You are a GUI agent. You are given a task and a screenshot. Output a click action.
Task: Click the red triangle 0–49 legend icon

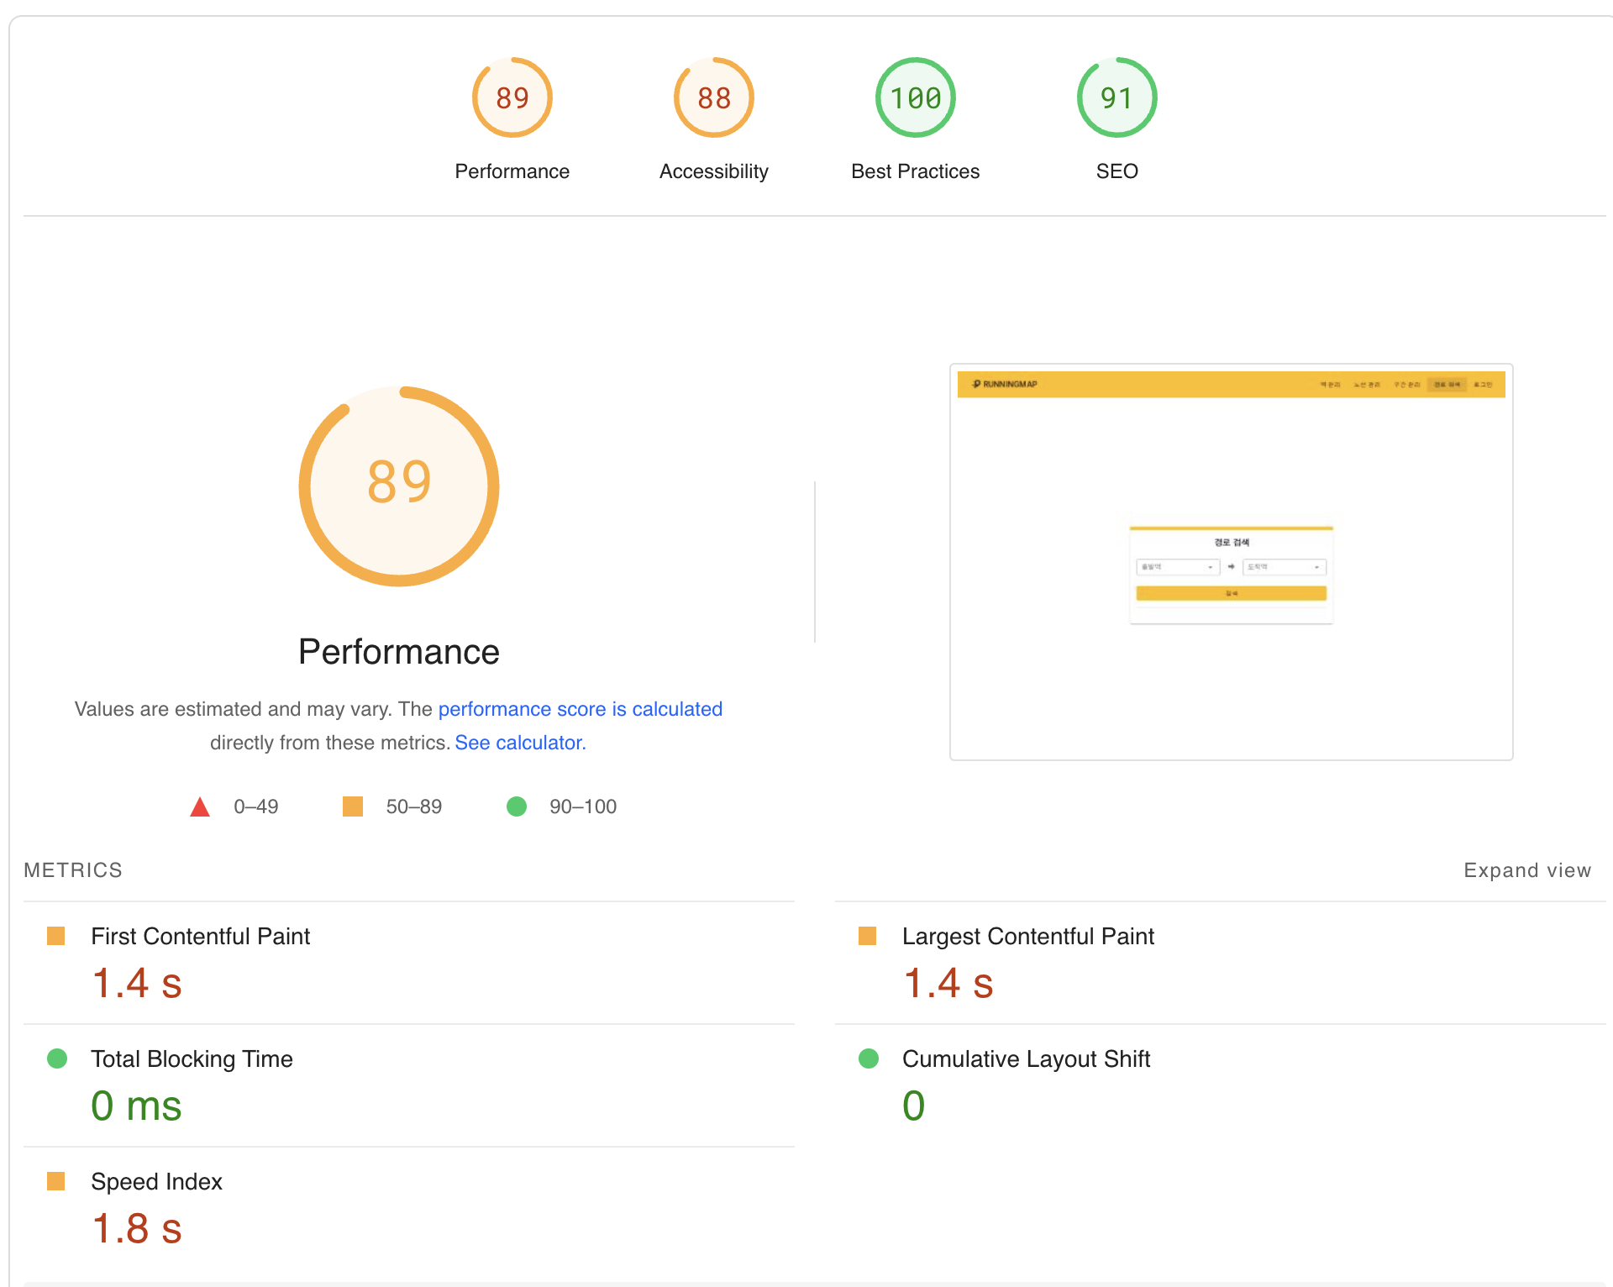200,807
